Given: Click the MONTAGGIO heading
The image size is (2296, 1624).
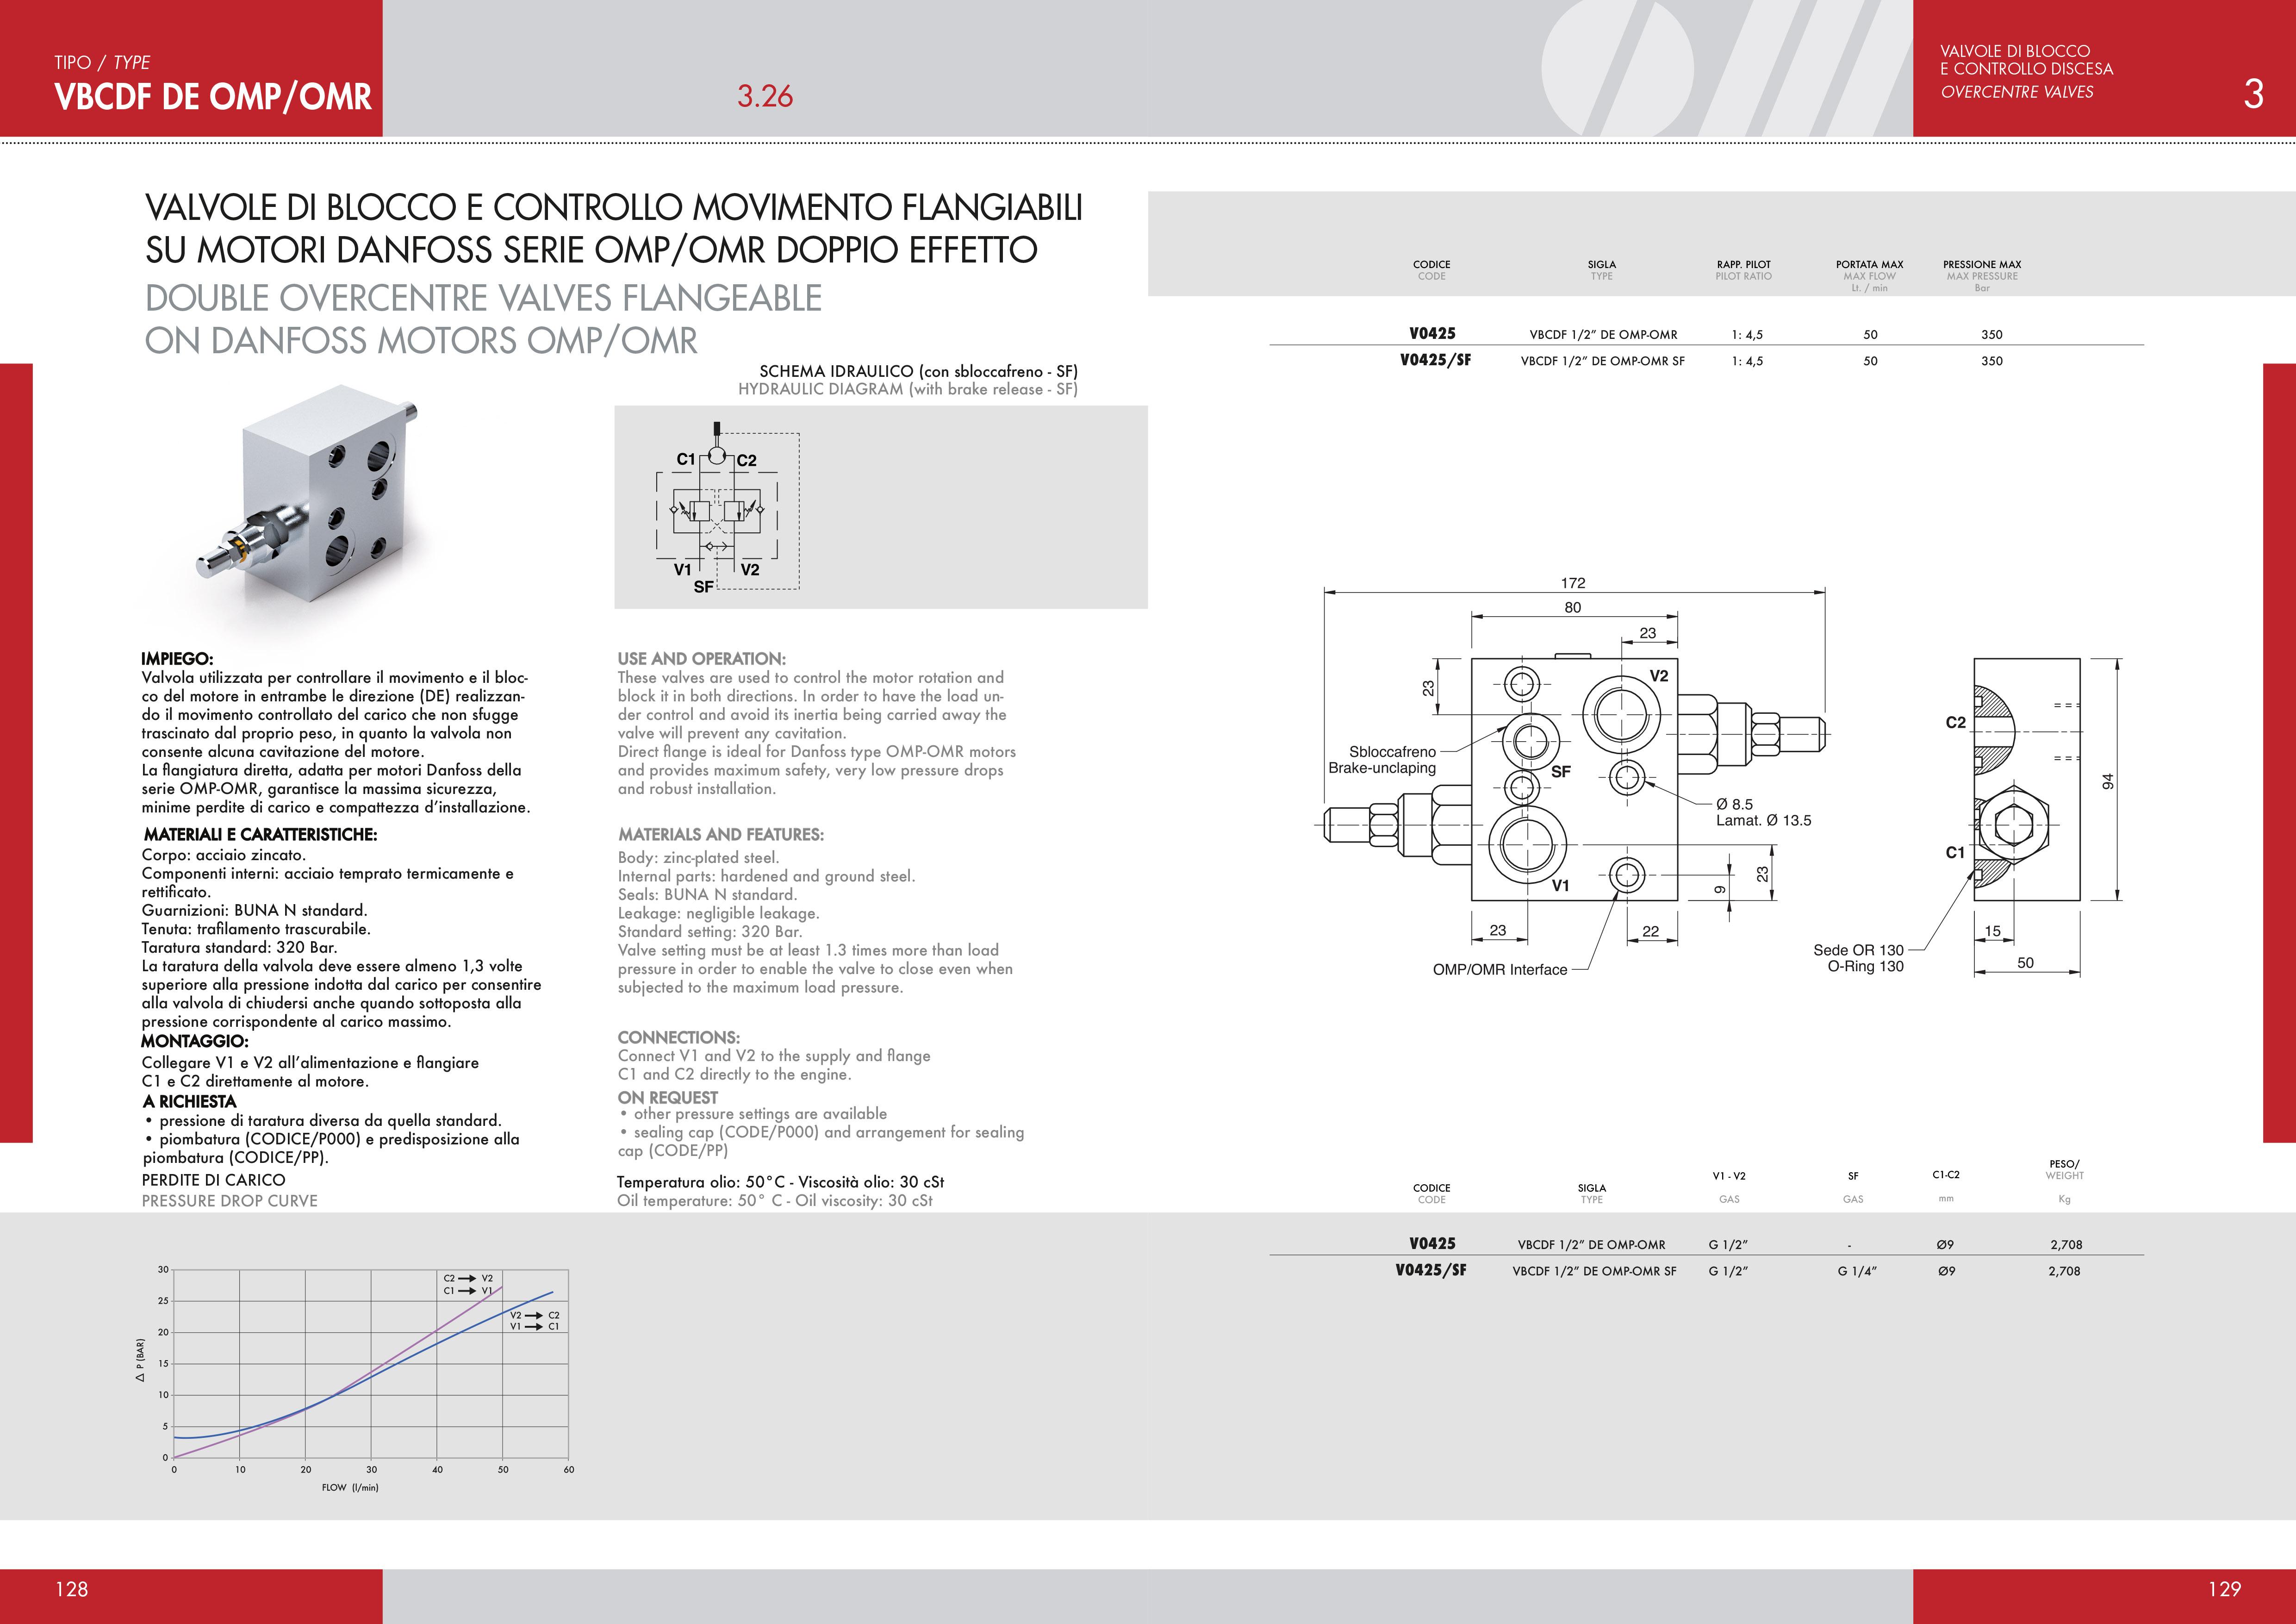Looking at the screenshot, I should tap(194, 1041).
